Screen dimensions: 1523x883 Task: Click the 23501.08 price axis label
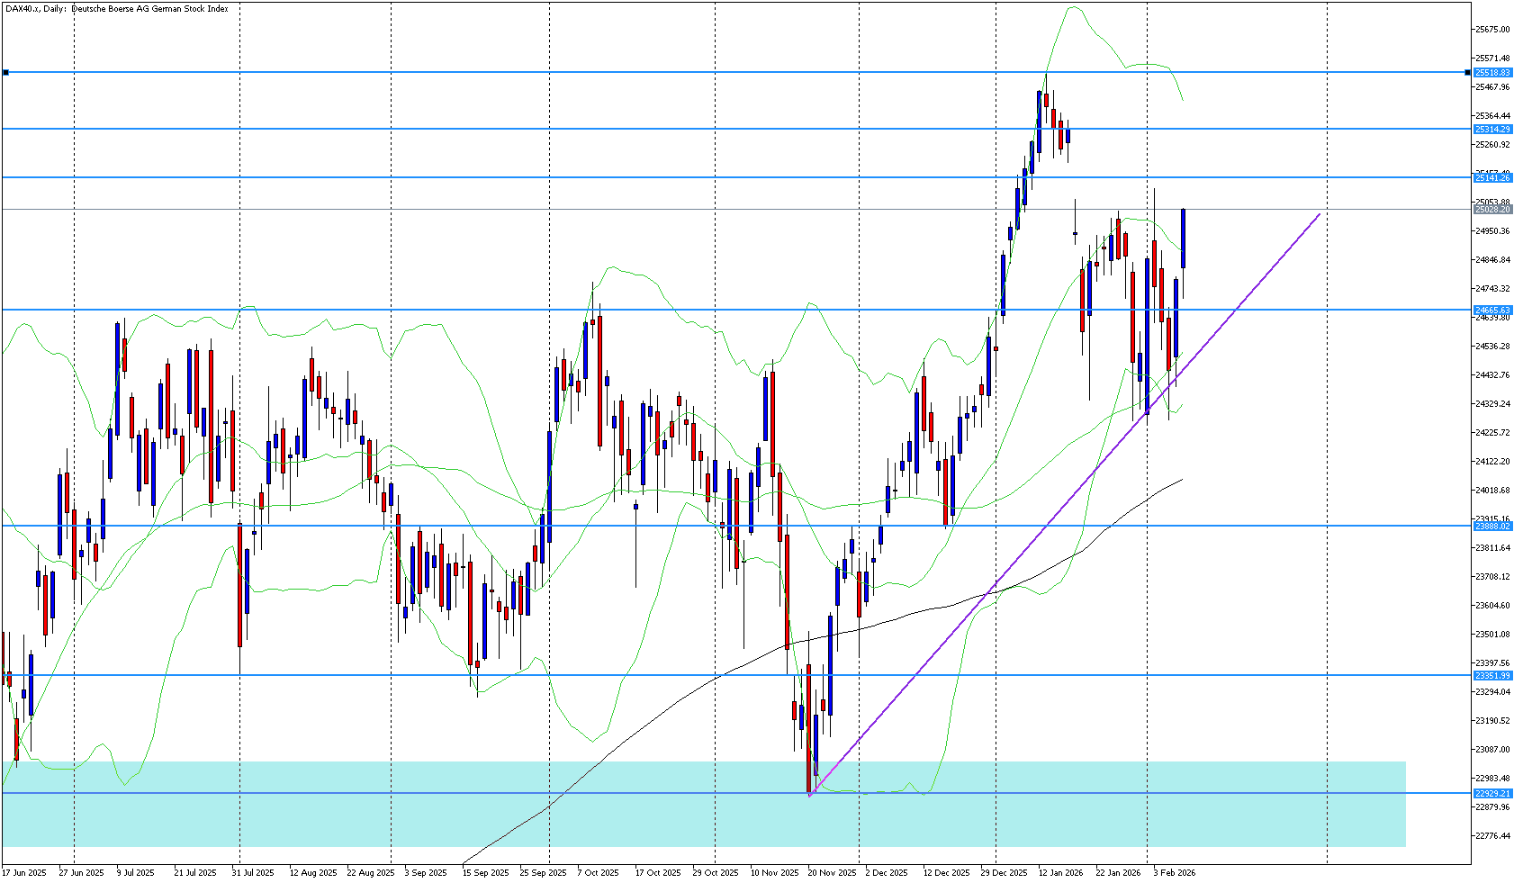tap(1493, 635)
